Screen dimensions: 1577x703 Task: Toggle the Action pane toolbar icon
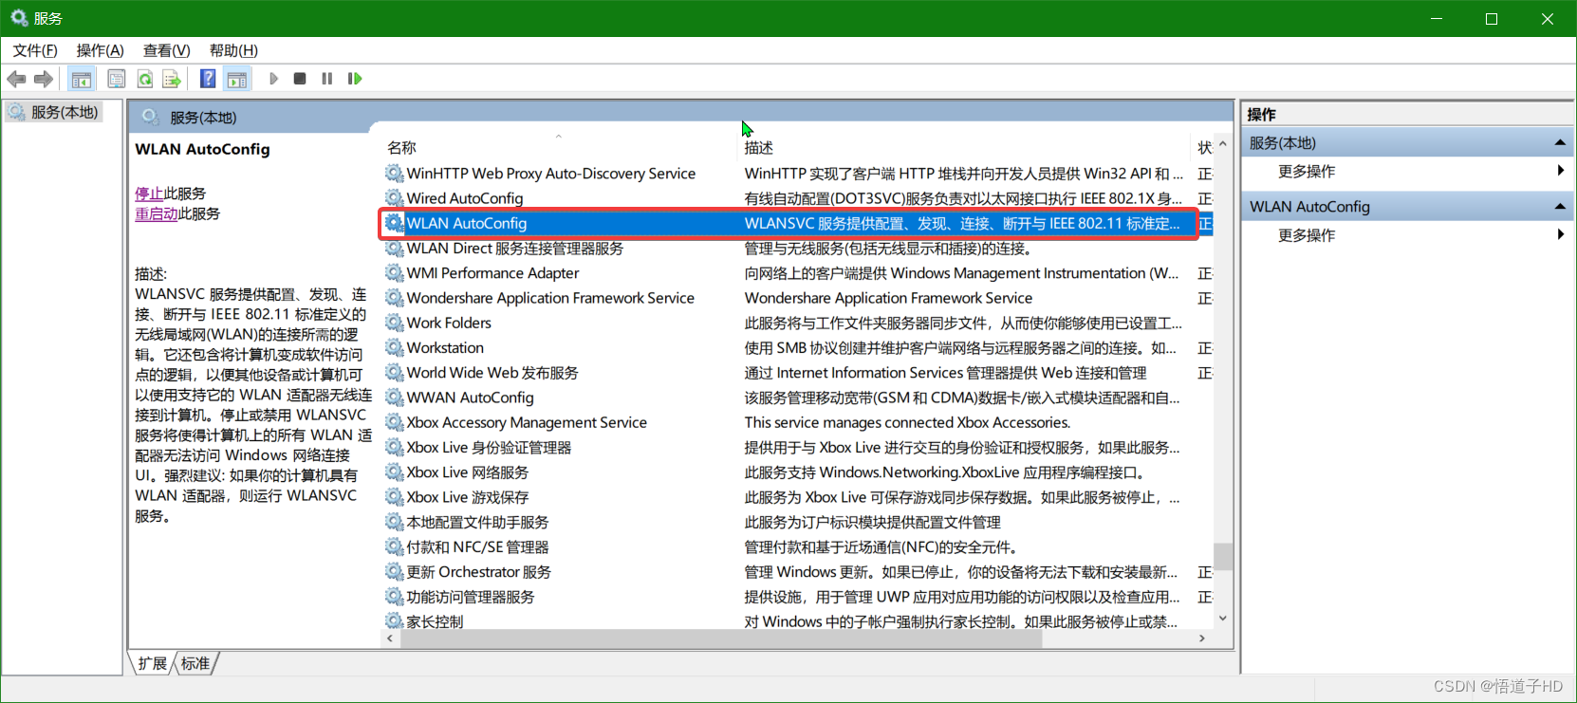pyautogui.click(x=237, y=79)
